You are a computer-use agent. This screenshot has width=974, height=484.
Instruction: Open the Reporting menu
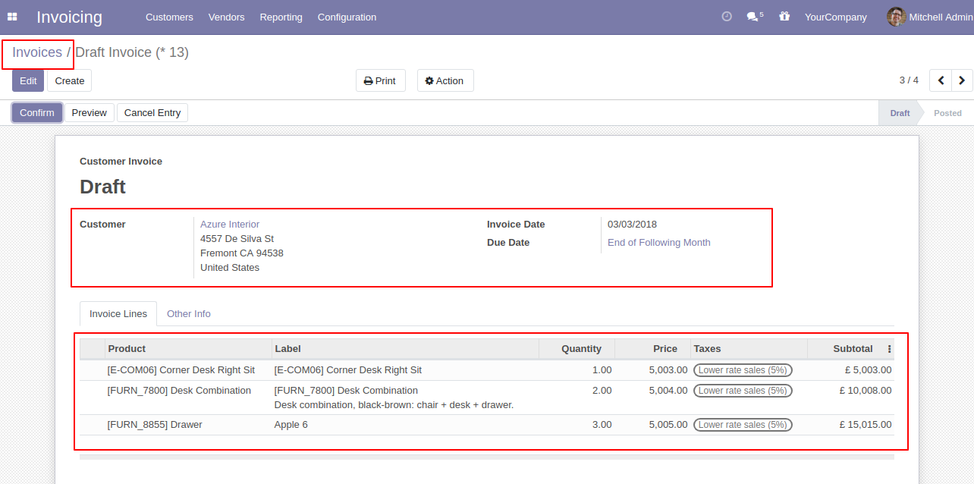click(x=281, y=17)
